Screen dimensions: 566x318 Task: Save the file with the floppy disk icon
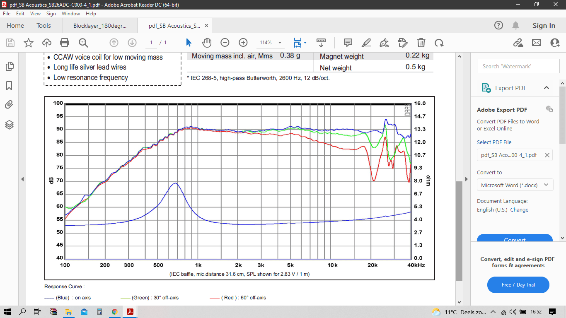coord(10,43)
